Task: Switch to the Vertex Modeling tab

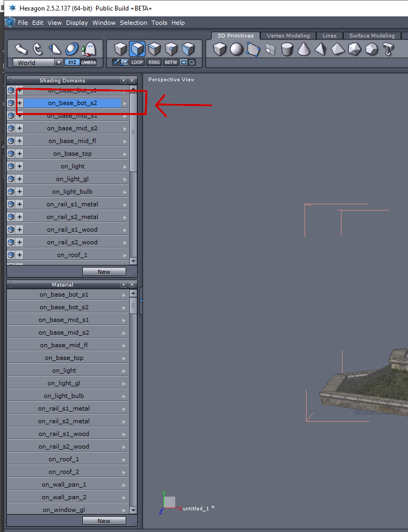Action: pyautogui.click(x=288, y=36)
